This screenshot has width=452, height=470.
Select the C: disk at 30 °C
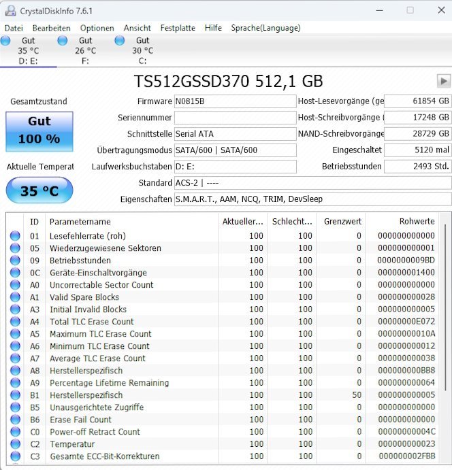[142, 50]
